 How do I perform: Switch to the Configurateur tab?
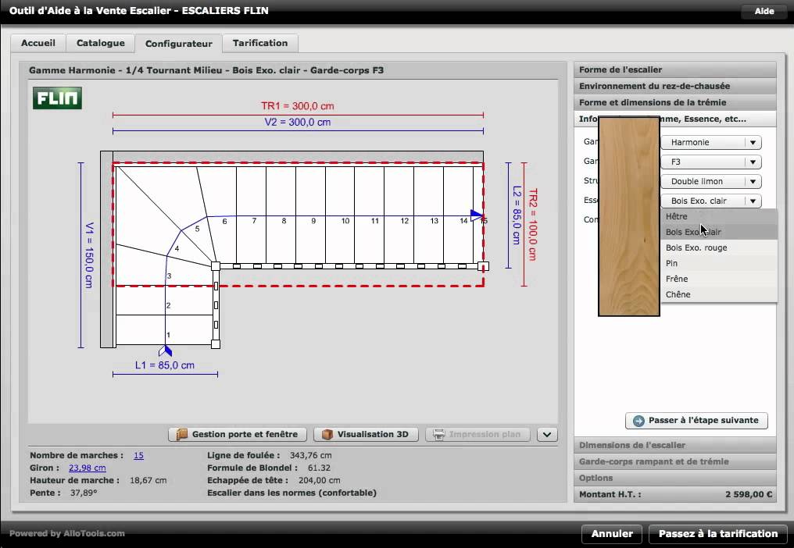[x=178, y=44]
